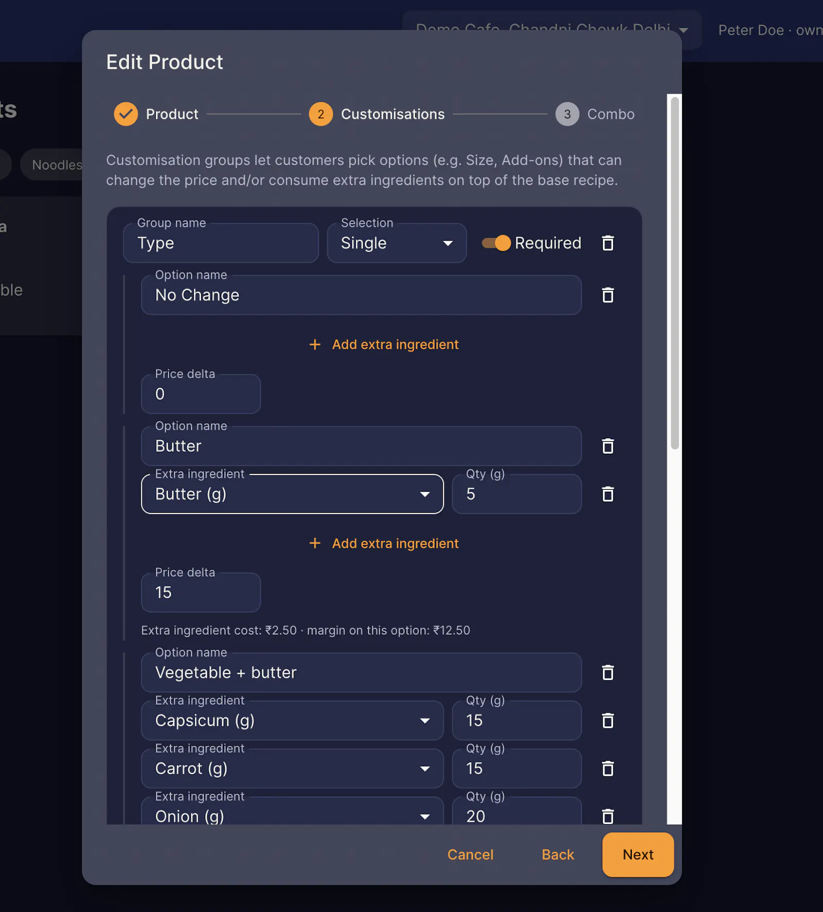Click plus icon under Butter option
The height and width of the screenshot is (912, 823).
pyautogui.click(x=315, y=543)
